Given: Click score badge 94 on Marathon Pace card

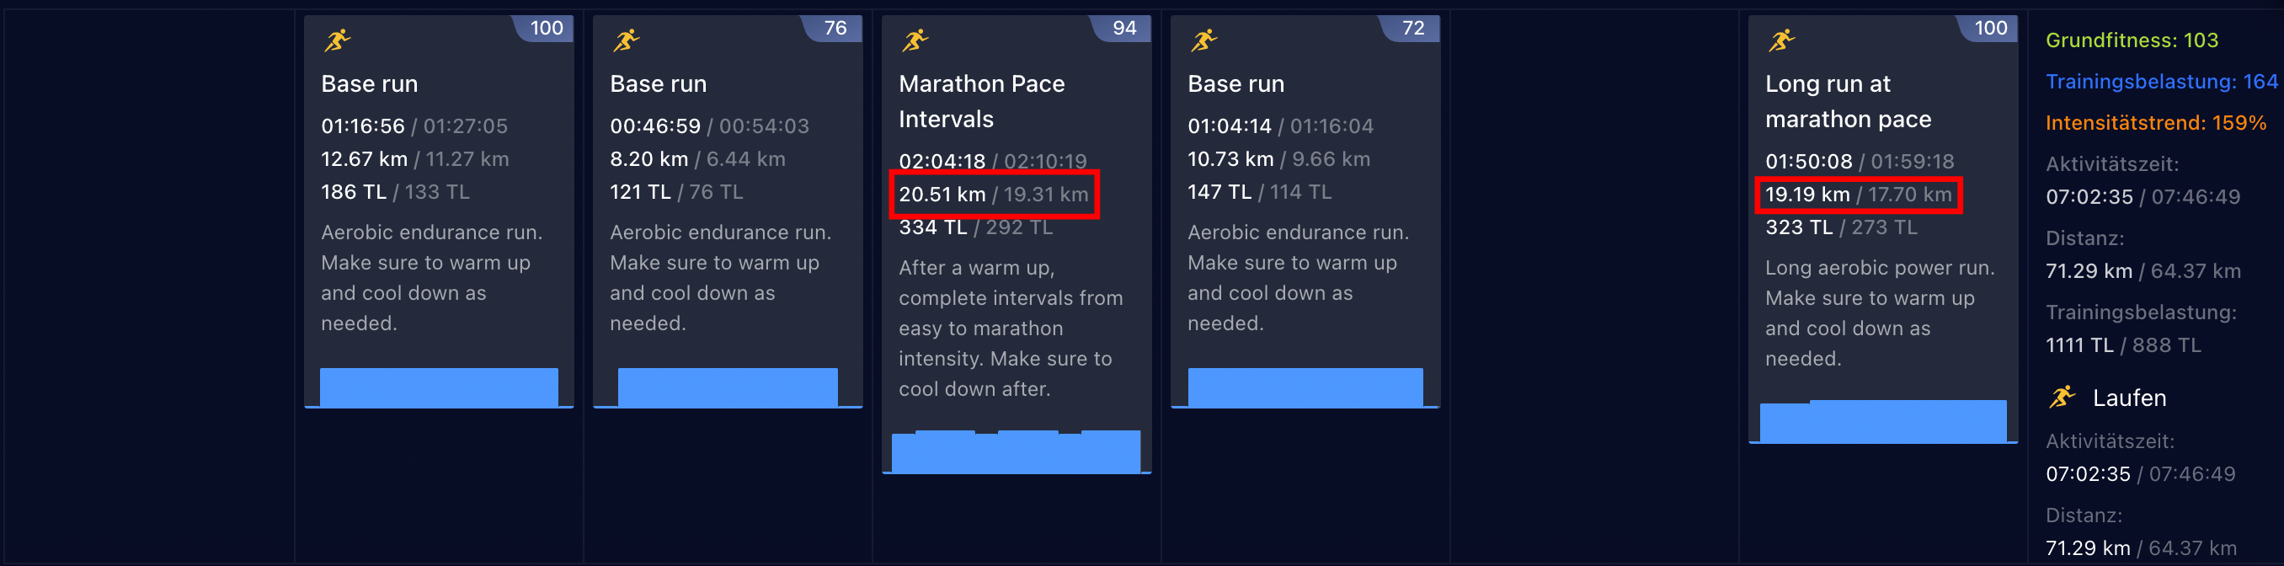Looking at the screenshot, I should [1123, 28].
